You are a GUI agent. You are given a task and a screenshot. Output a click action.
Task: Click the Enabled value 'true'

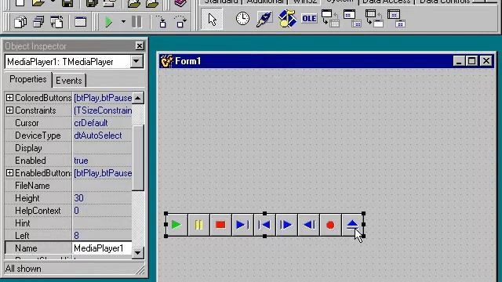coord(81,161)
